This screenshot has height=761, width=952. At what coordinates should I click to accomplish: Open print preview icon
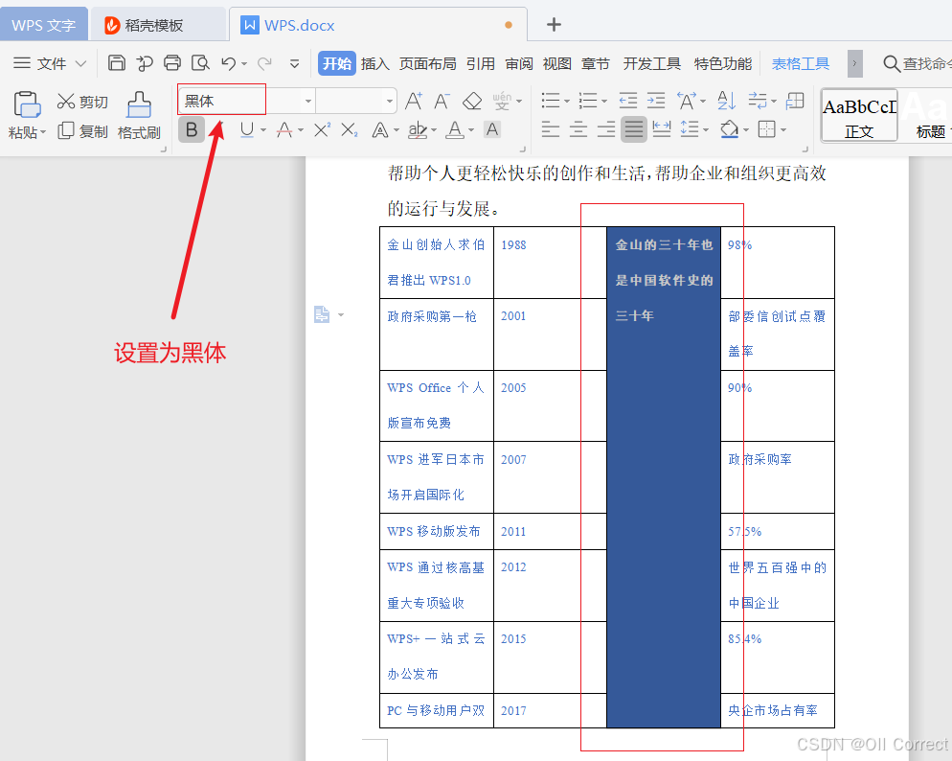tap(200, 62)
